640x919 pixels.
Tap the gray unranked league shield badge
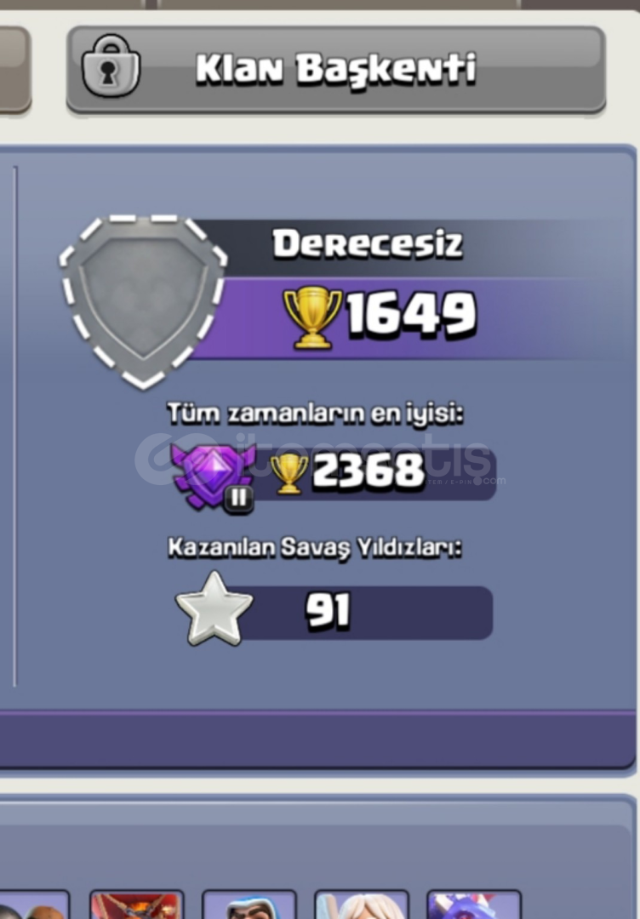[143, 302]
